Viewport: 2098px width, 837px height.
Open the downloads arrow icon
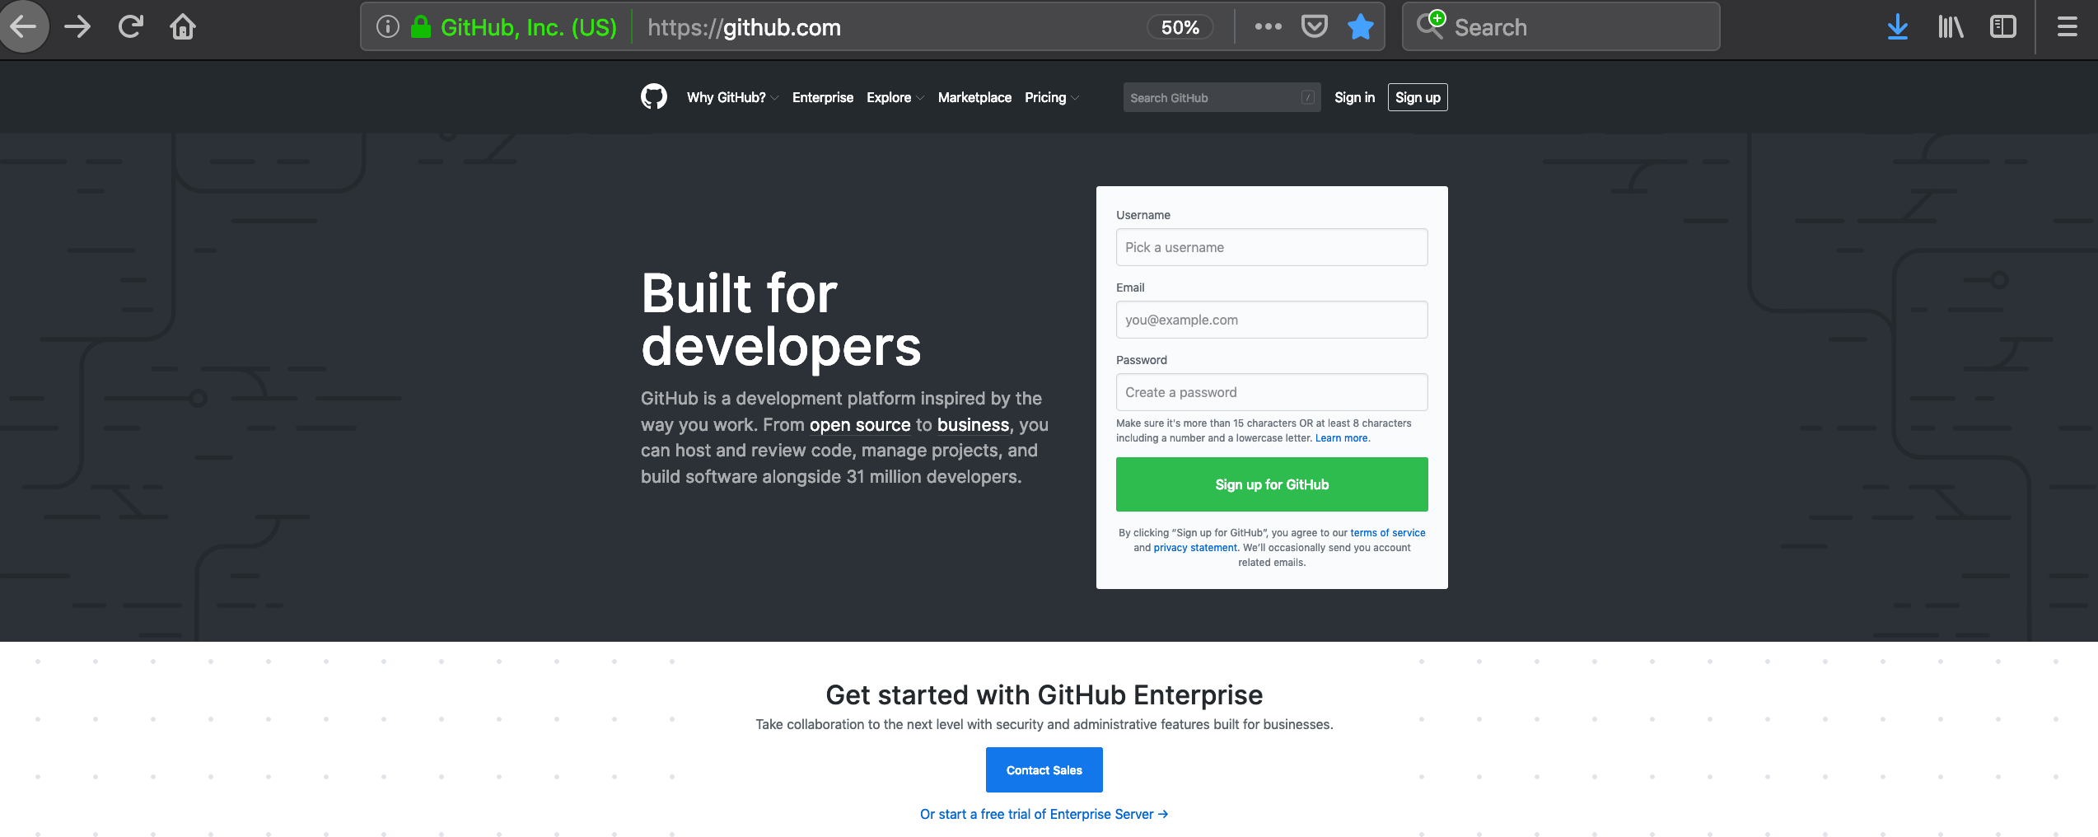pyautogui.click(x=1898, y=27)
